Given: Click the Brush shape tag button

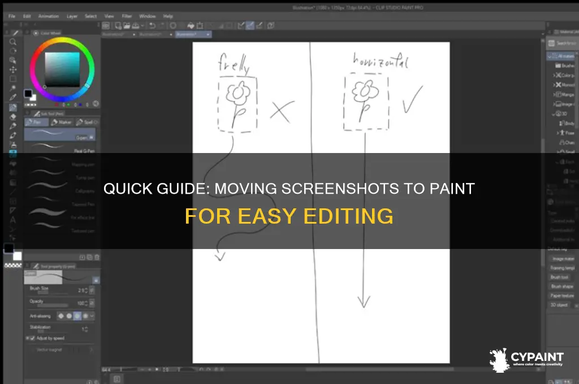Looking at the screenshot, I should [x=561, y=287].
